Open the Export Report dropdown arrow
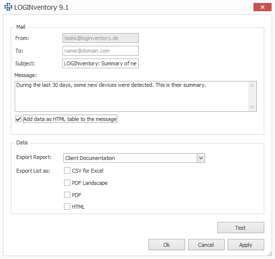Image resolution: width=275 pixels, height=259 pixels. pos(201,158)
